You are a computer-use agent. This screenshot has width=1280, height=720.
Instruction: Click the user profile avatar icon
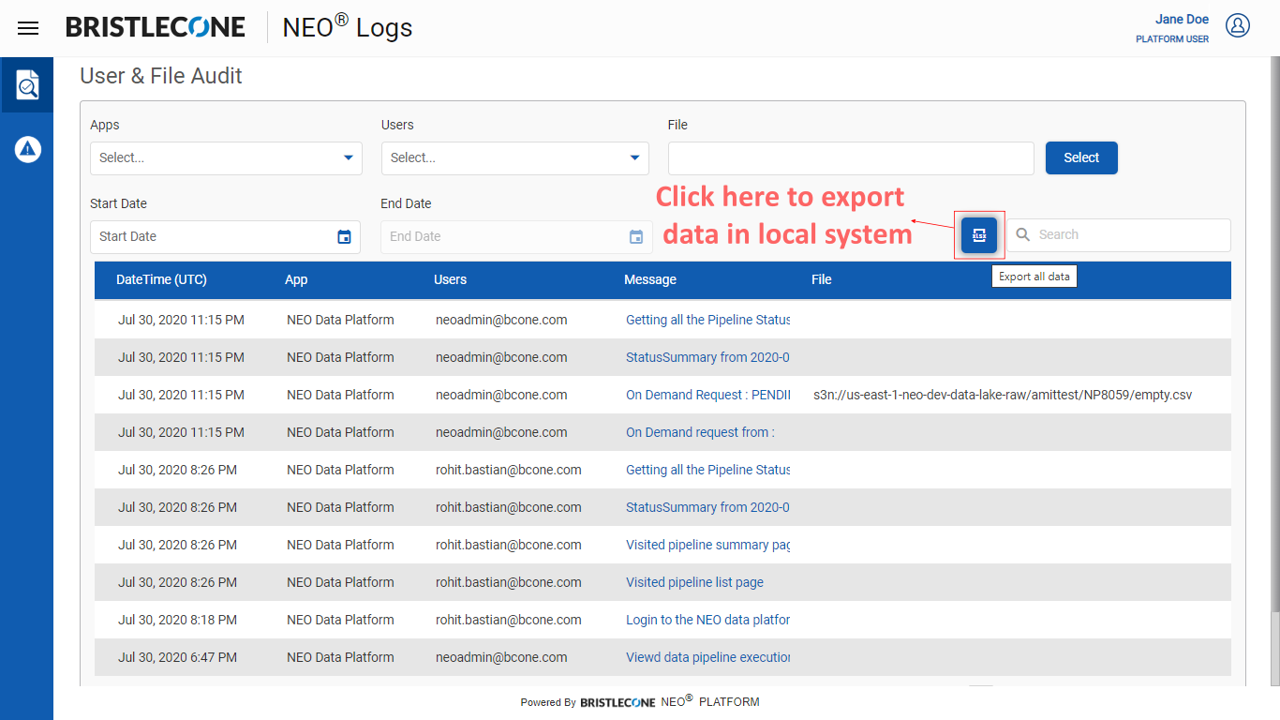1238,25
